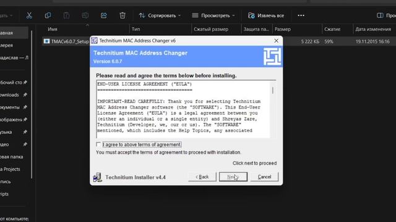Sort by the Имя column header
396x222 pixels.
pyautogui.click(x=53, y=29)
